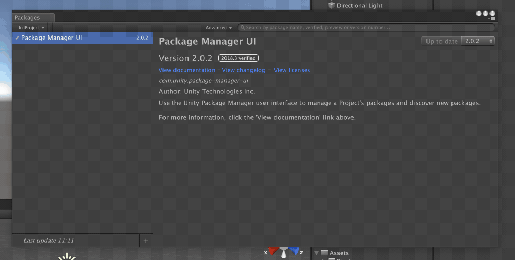Click the blue Z axis gizmo cone
This screenshot has width=515, height=260.
[x=294, y=251]
